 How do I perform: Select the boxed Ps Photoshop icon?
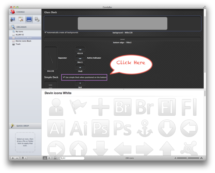click(x=100, y=128)
